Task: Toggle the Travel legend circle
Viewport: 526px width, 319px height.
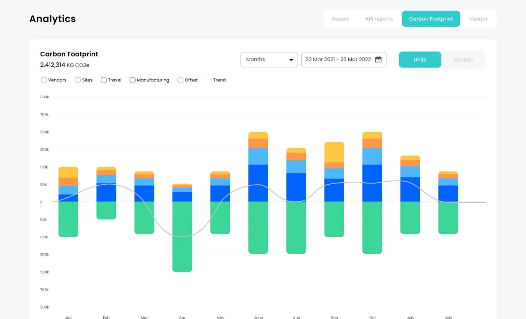Action: (x=104, y=80)
